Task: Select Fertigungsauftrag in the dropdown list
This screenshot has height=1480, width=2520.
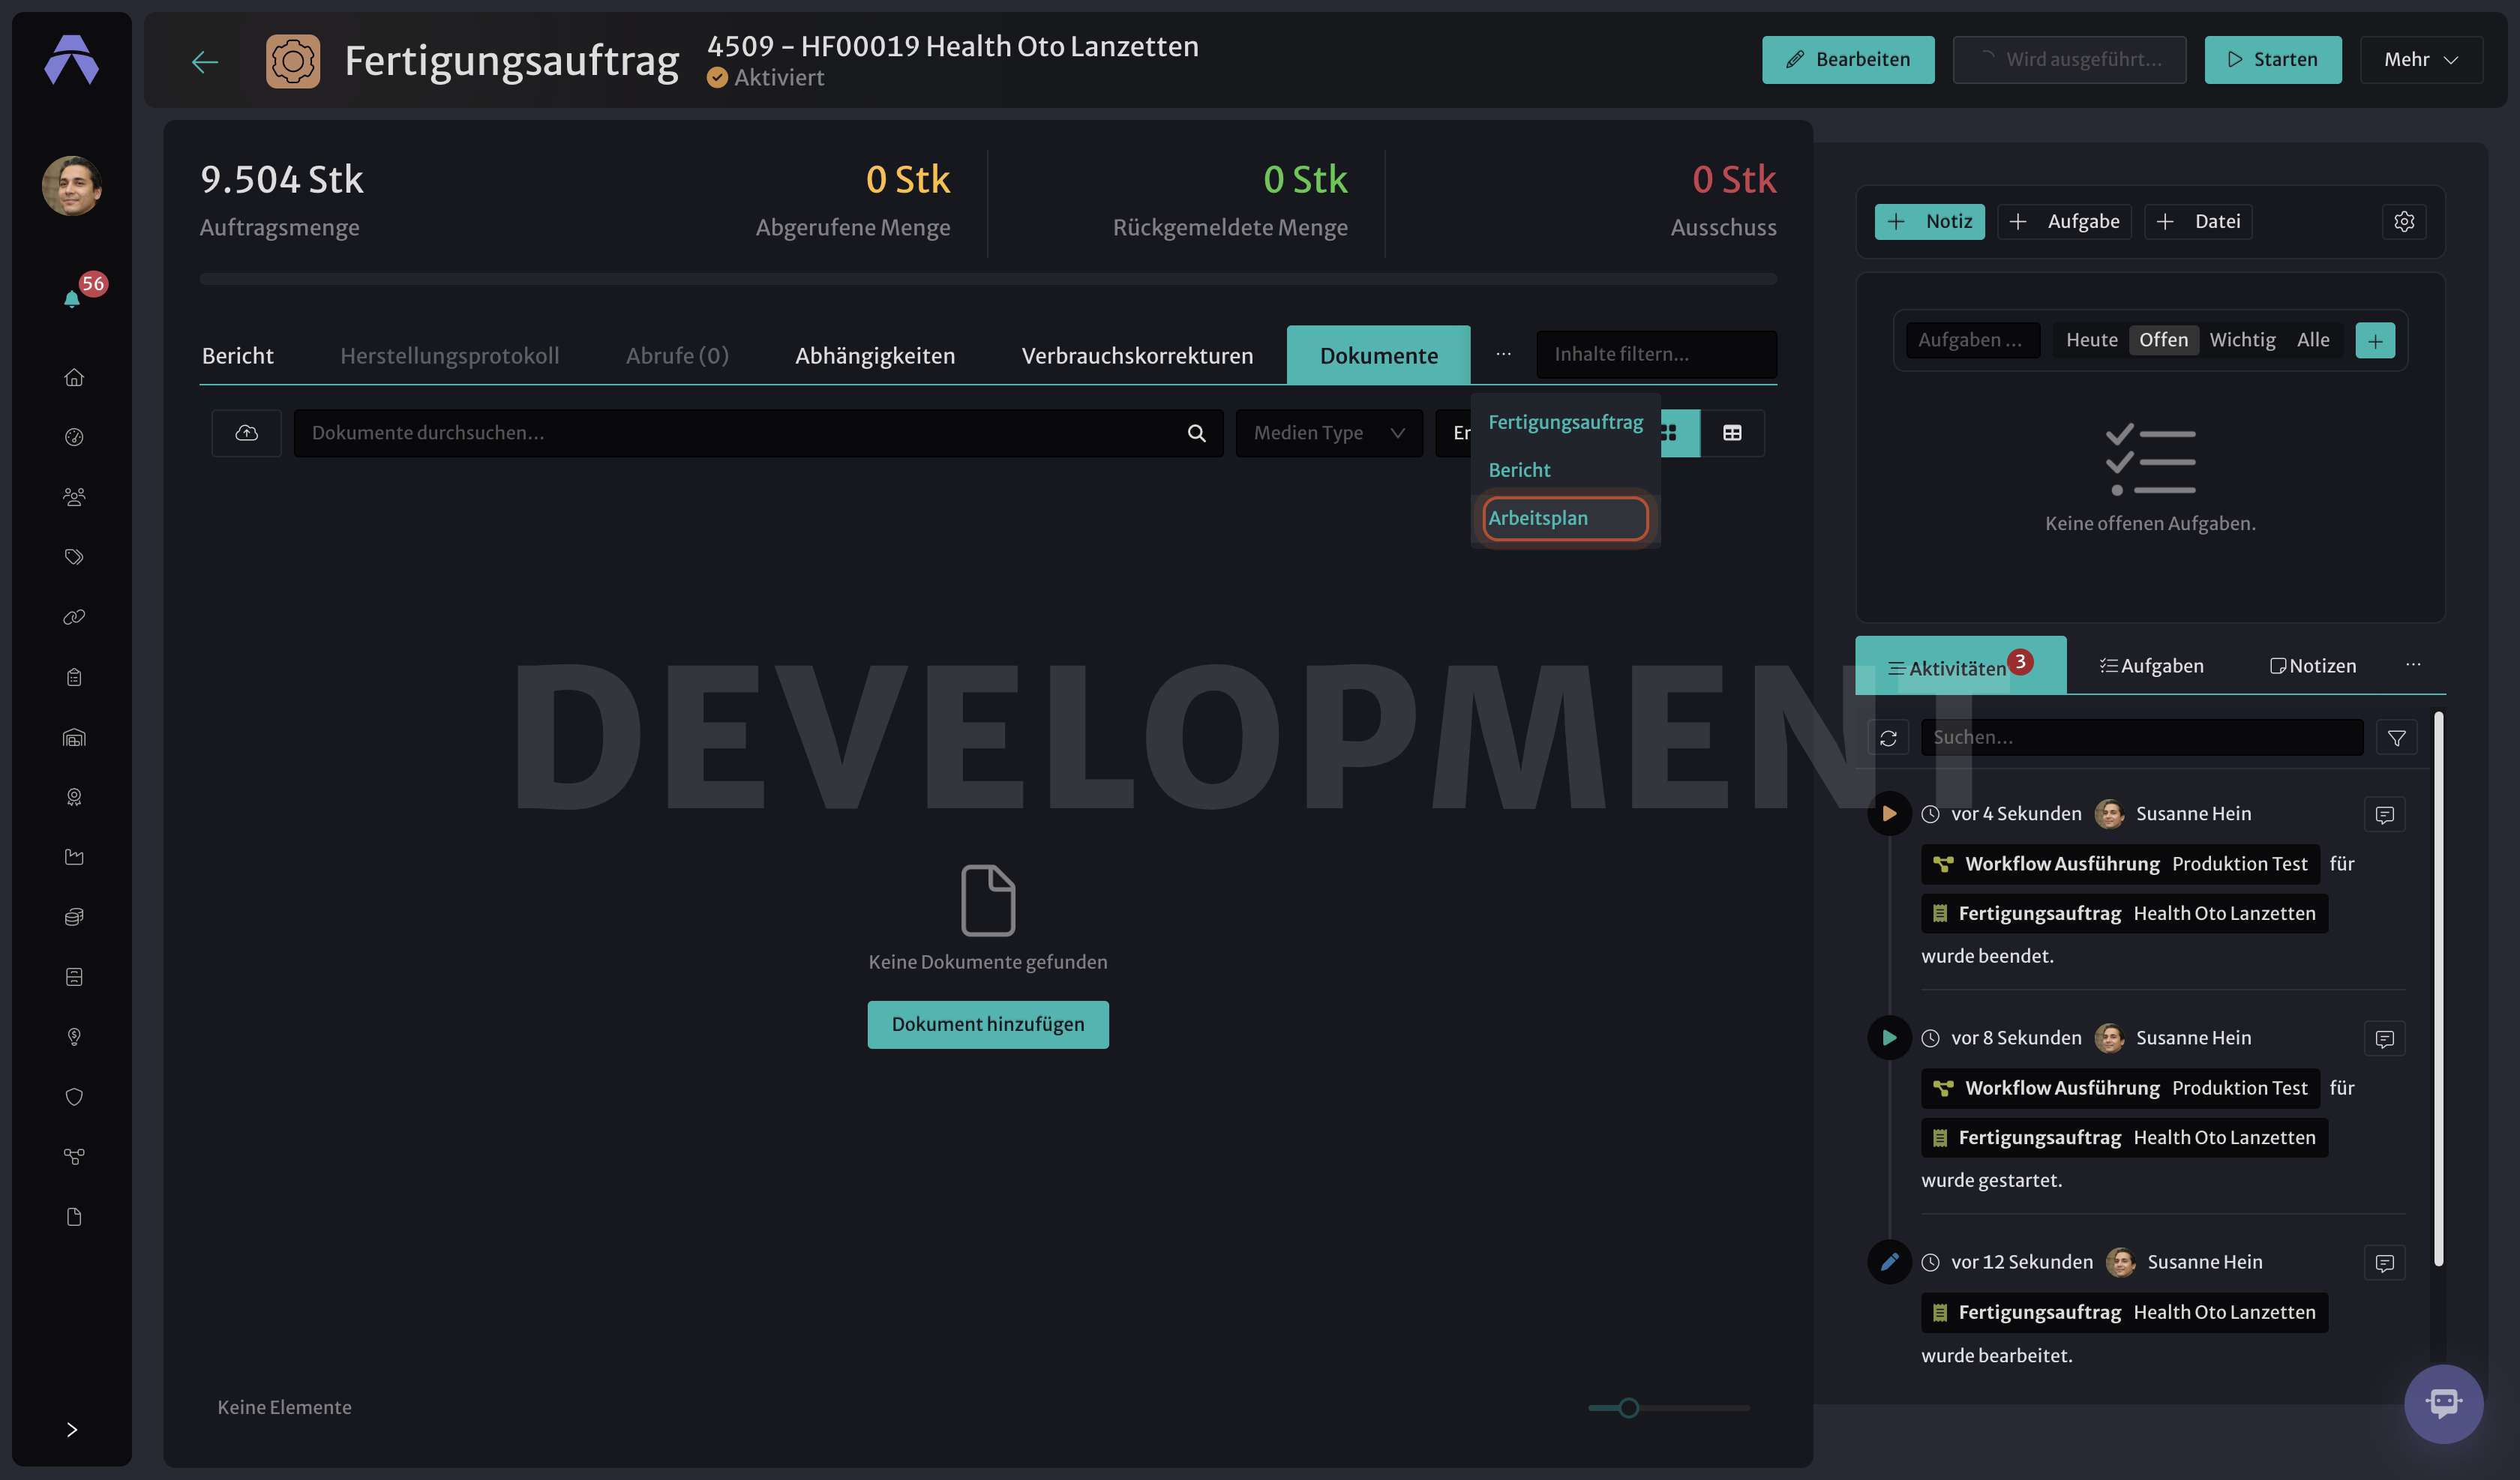Action: pyautogui.click(x=1565, y=422)
